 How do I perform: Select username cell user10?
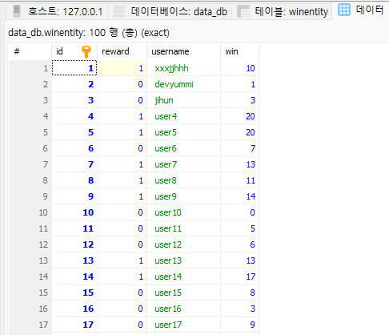[183, 212]
